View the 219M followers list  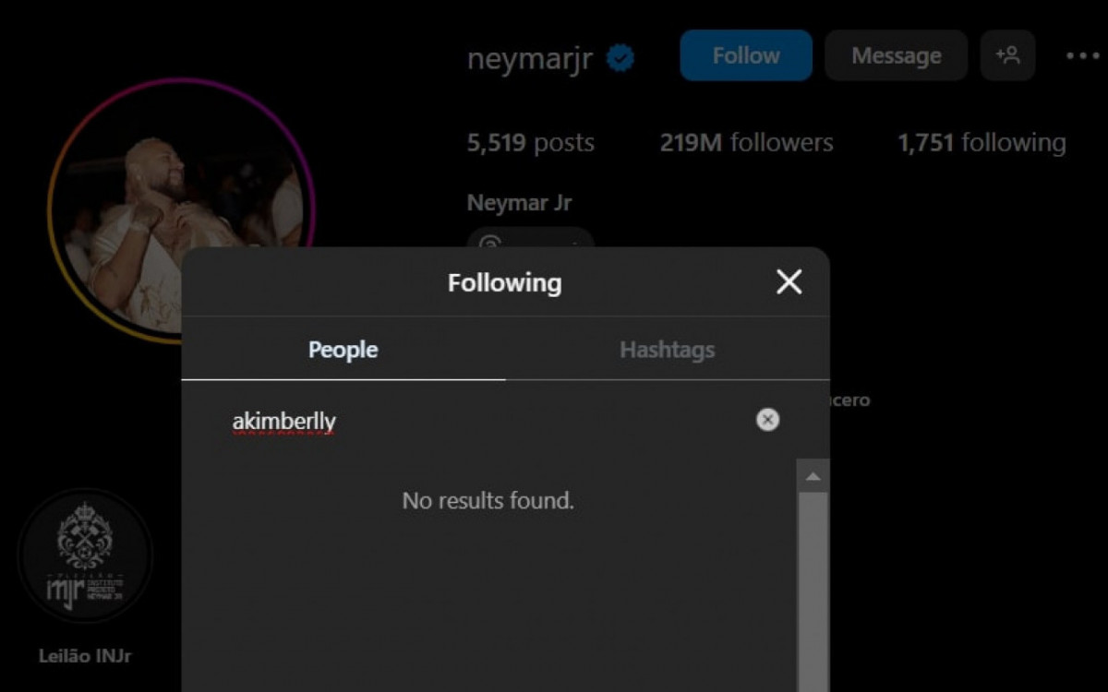[x=747, y=142]
